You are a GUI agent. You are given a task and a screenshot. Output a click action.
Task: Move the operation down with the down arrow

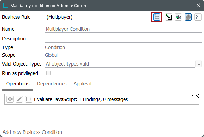coord(189,96)
